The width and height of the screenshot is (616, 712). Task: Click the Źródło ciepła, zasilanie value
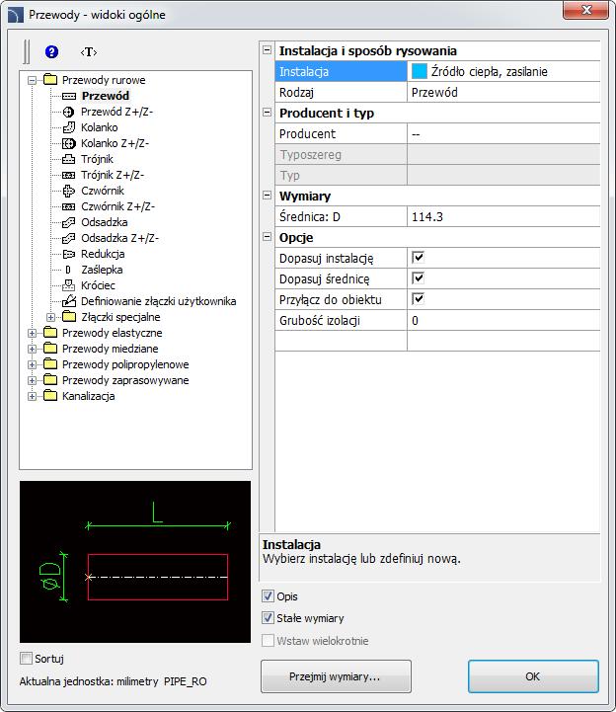[489, 72]
